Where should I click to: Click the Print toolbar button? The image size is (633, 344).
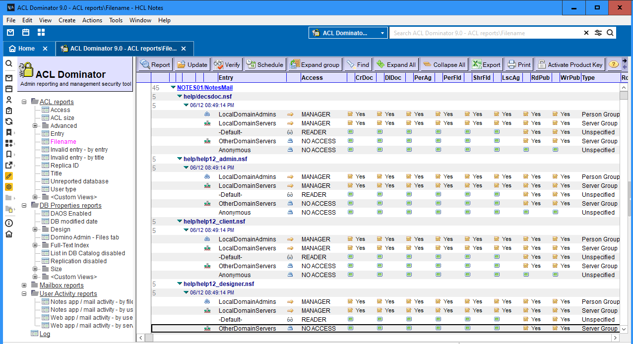pyautogui.click(x=519, y=64)
